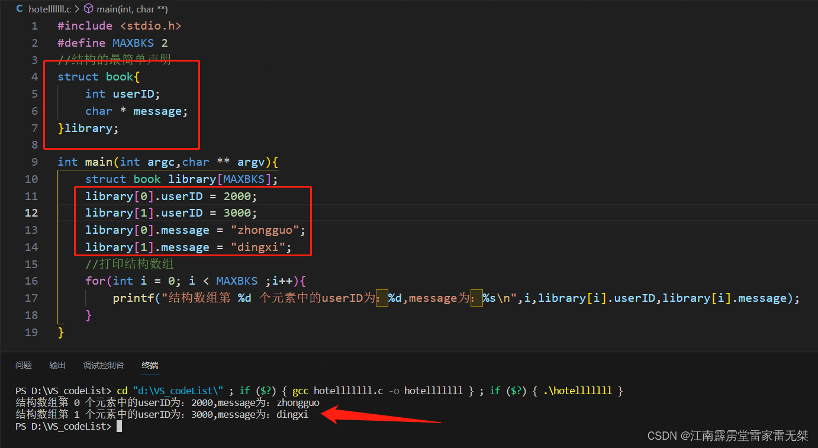This screenshot has width=818, height=448.
Task: Click the pink closing brace on line 18
Action: click(x=89, y=315)
